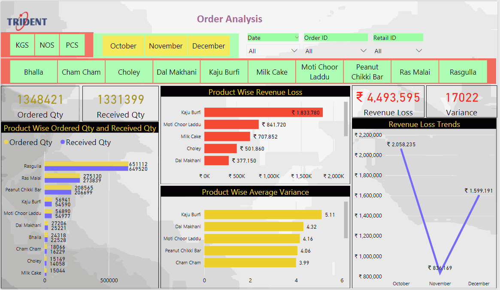Screen dimensions: 500x290
Task: Click the red Kaju Burfi revenue loss bar
Action: [263, 112]
